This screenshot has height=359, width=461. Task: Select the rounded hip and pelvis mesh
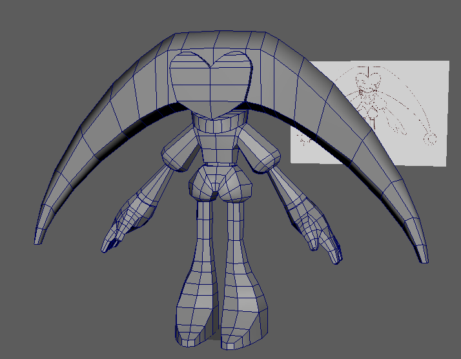coord(220,184)
